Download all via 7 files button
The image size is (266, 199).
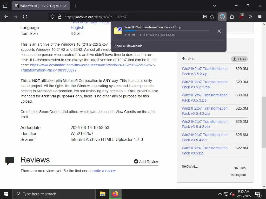click(x=239, y=59)
